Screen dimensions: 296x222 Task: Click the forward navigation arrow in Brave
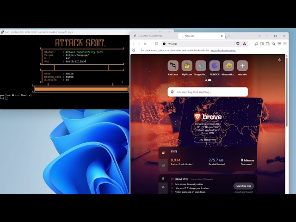click(139, 44)
